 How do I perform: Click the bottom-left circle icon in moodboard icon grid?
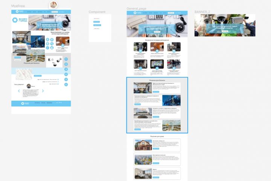pos(47,48)
